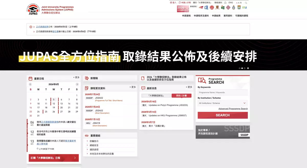Open the CityU institution logo
Viewport: 307px width, 168px height.
pyautogui.click(x=201, y=7)
